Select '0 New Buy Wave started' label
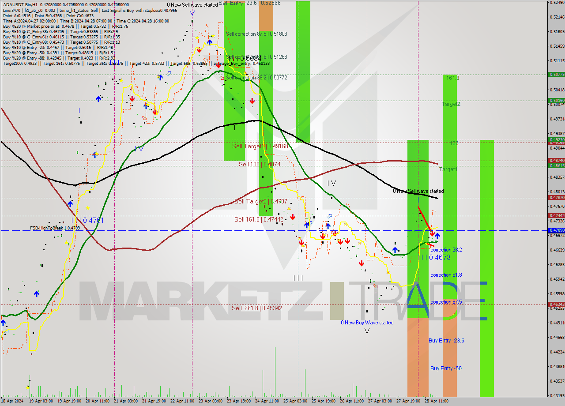The height and width of the screenshot is (406, 565). 367,323
